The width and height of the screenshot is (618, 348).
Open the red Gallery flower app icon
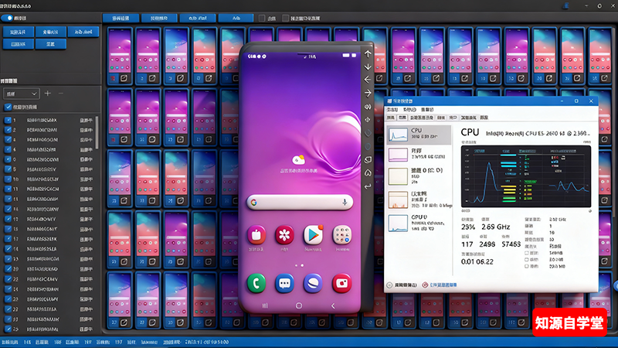click(x=285, y=234)
